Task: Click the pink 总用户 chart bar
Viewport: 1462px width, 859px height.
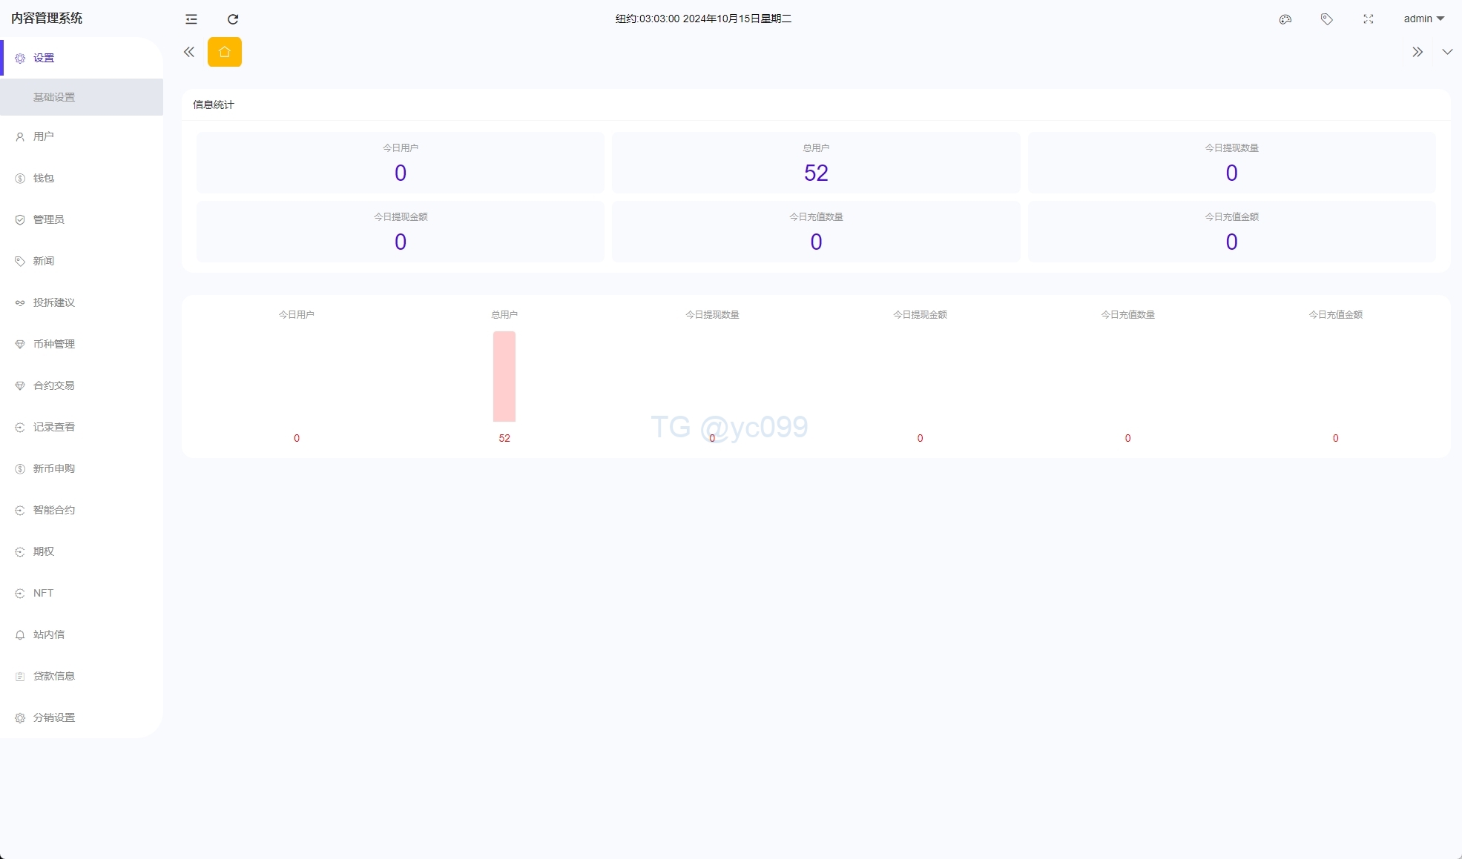Action: (x=504, y=377)
